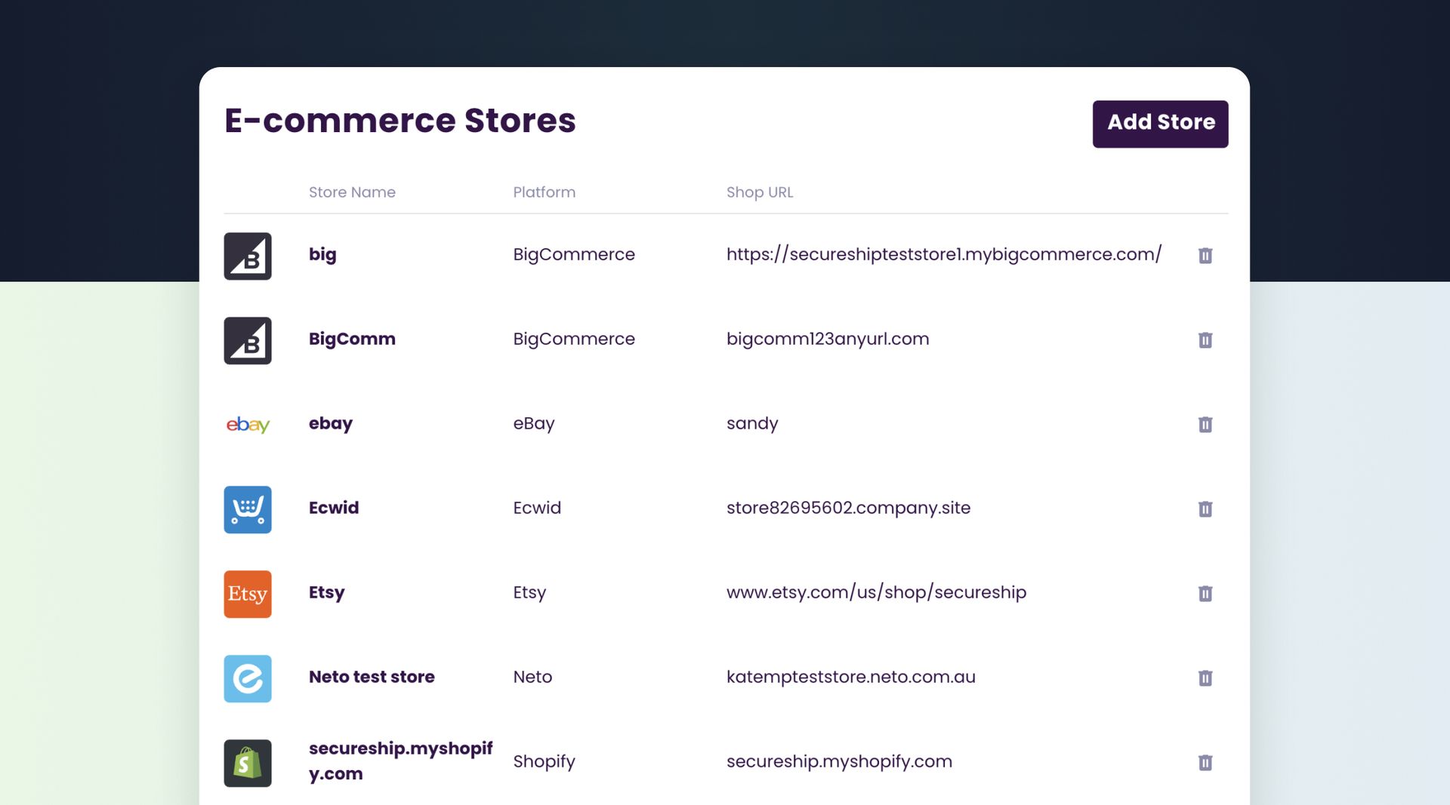Remove the Ecwid store via trash icon
Image resolution: width=1450 pixels, height=805 pixels.
(1205, 509)
